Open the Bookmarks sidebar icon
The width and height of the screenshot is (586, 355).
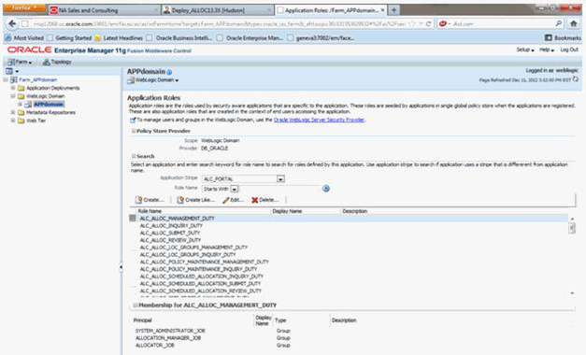(x=549, y=37)
